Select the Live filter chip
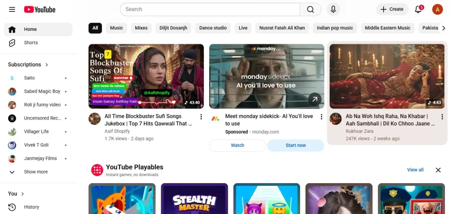Screen dimensions: 452x214 [243, 28]
